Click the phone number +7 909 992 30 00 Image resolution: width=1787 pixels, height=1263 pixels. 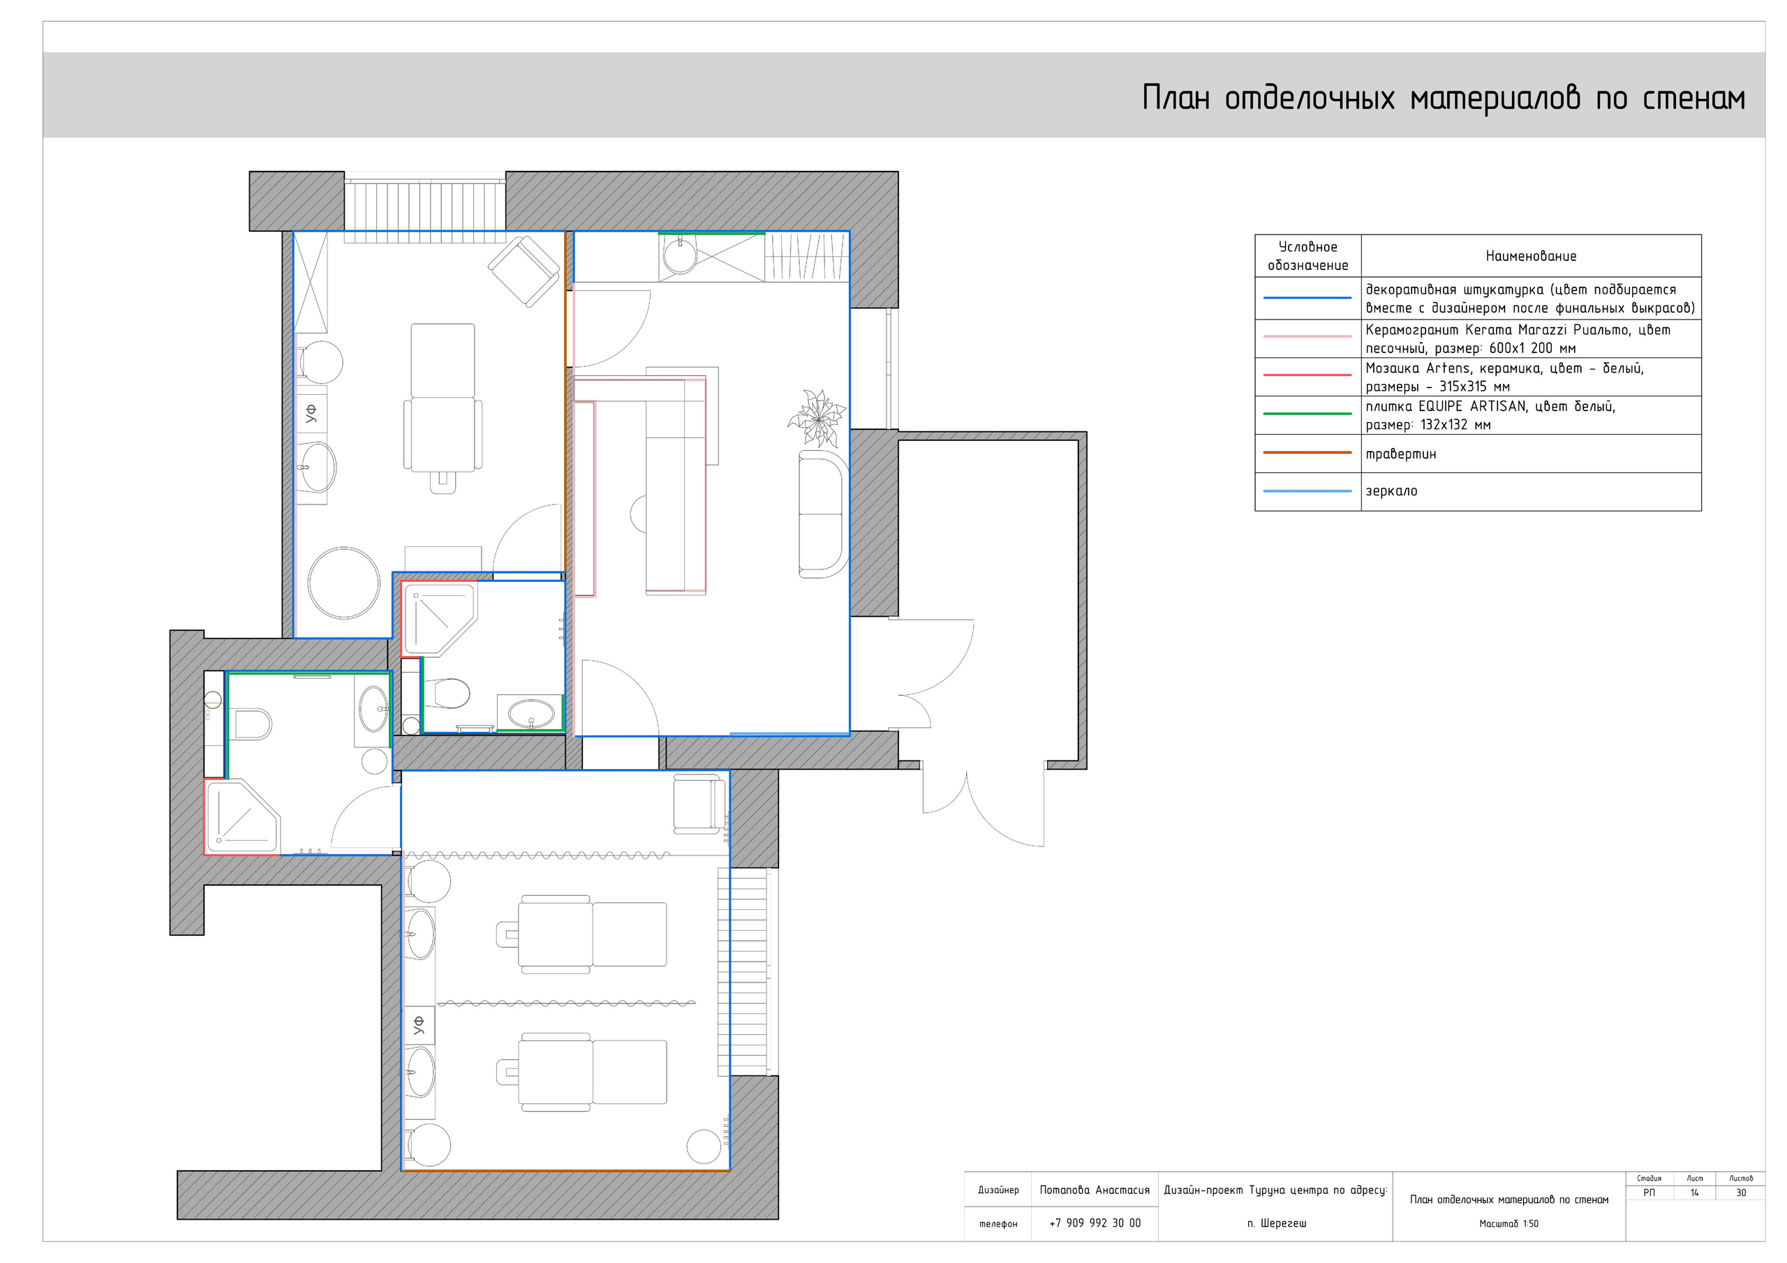click(1095, 1223)
